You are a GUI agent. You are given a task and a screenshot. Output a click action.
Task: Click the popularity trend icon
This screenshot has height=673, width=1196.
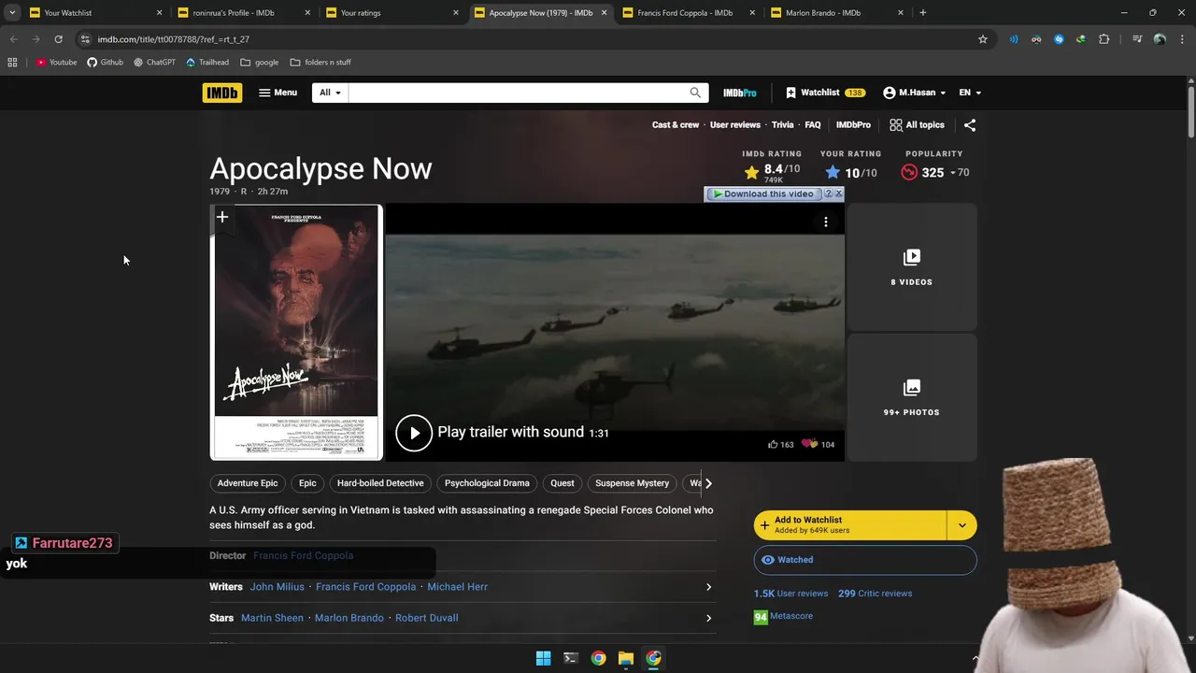pyautogui.click(x=909, y=172)
